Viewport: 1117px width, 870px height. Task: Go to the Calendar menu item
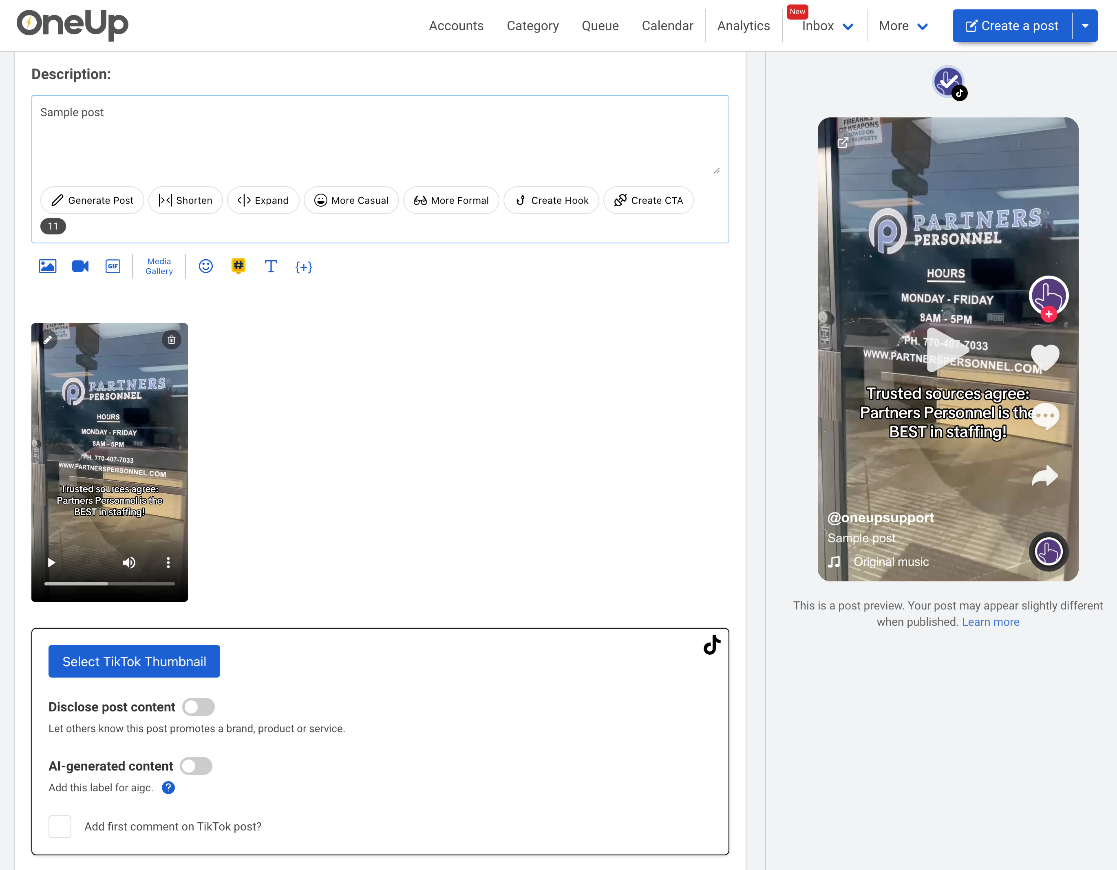(667, 26)
